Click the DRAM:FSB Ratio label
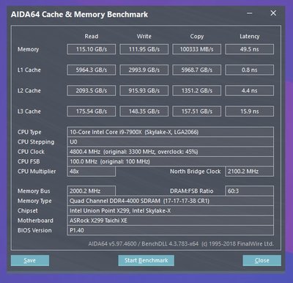 (x=192, y=191)
